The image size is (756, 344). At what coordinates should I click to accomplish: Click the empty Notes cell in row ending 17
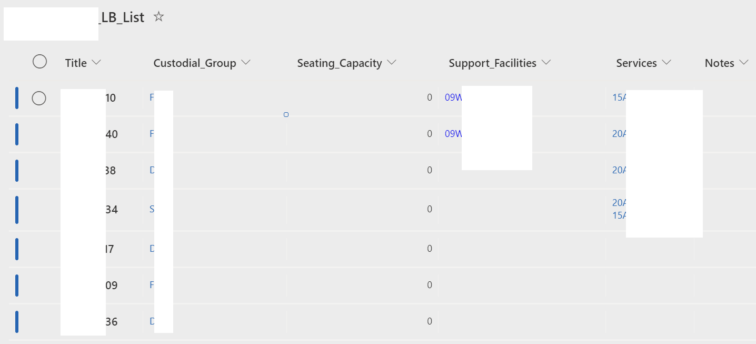tap(724, 249)
